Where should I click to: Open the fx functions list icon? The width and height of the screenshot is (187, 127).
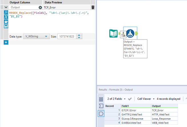click(x=6, y=12)
